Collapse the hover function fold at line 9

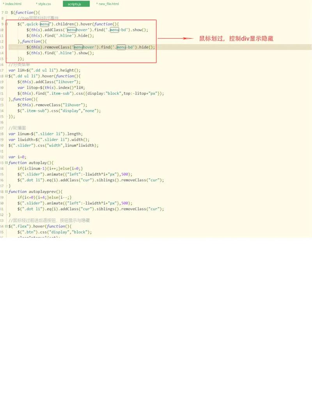(6, 24)
